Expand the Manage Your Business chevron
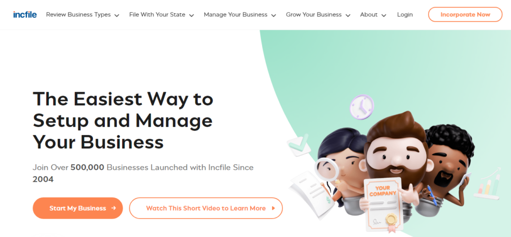The height and width of the screenshot is (237, 511). [274, 15]
